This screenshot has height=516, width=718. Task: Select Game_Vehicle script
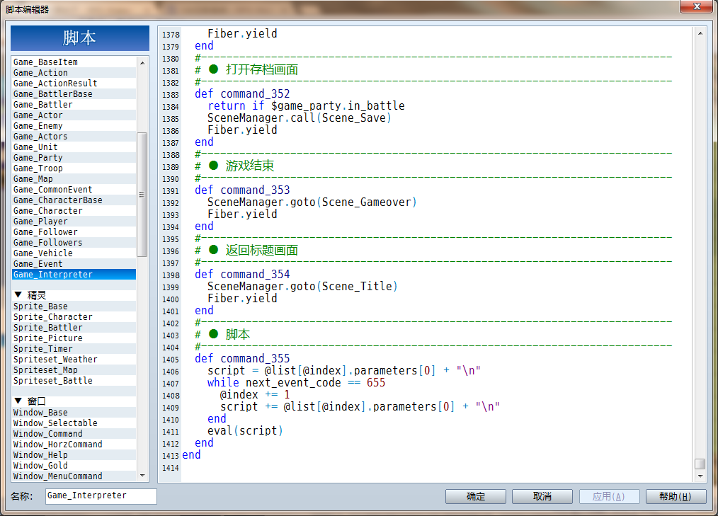[x=74, y=253]
